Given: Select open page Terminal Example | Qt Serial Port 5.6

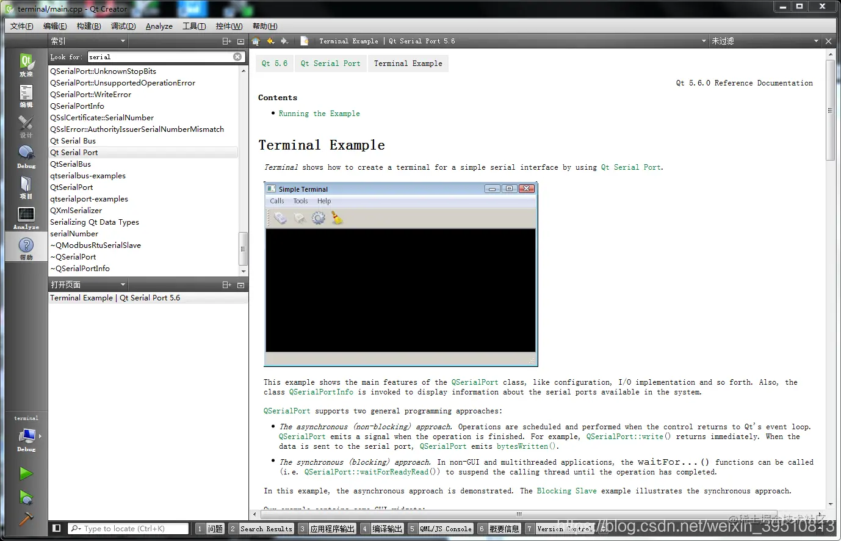Looking at the screenshot, I should [x=148, y=298].
